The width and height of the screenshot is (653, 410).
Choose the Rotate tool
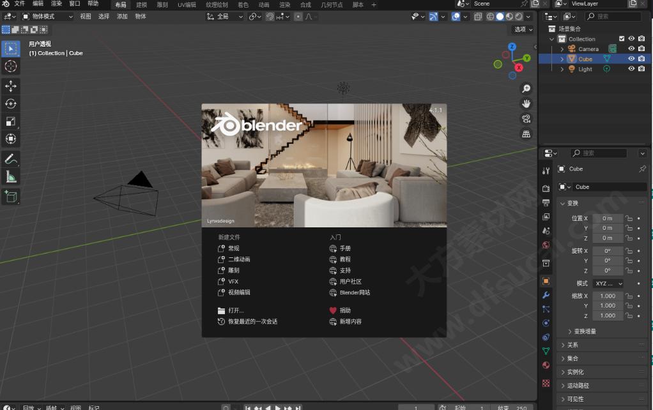11,103
